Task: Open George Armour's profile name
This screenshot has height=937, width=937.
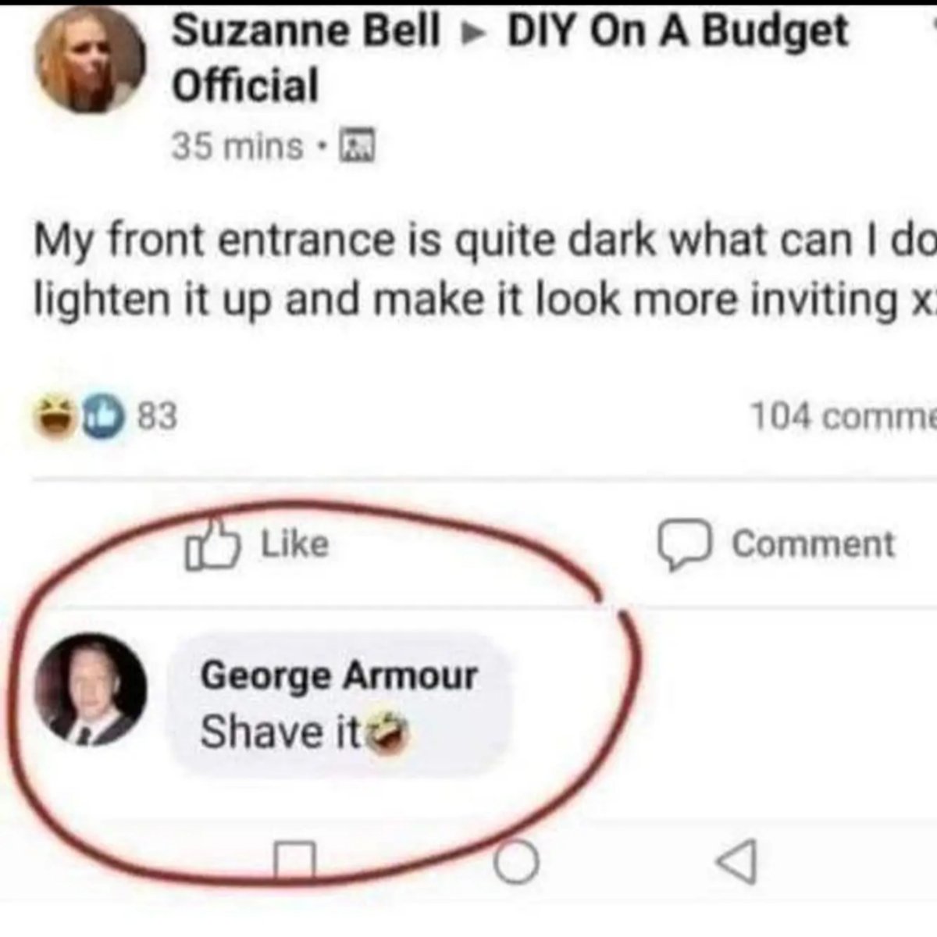Action: 338,676
